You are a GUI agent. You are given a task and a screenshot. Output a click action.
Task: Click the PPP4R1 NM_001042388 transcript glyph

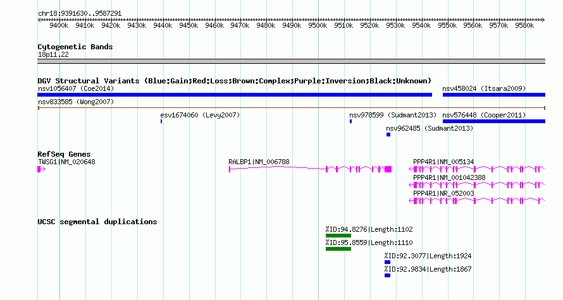[477, 185]
